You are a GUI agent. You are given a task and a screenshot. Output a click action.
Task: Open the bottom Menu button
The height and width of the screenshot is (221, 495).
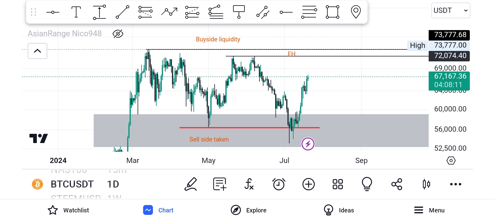429,210
